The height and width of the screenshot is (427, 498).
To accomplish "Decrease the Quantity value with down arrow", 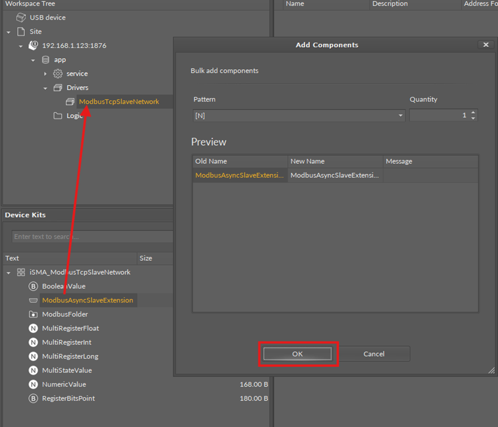I will click(x=473, y=118).
